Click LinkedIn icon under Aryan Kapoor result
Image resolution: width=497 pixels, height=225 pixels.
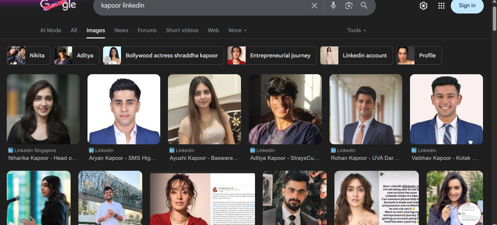coord(91,150)
